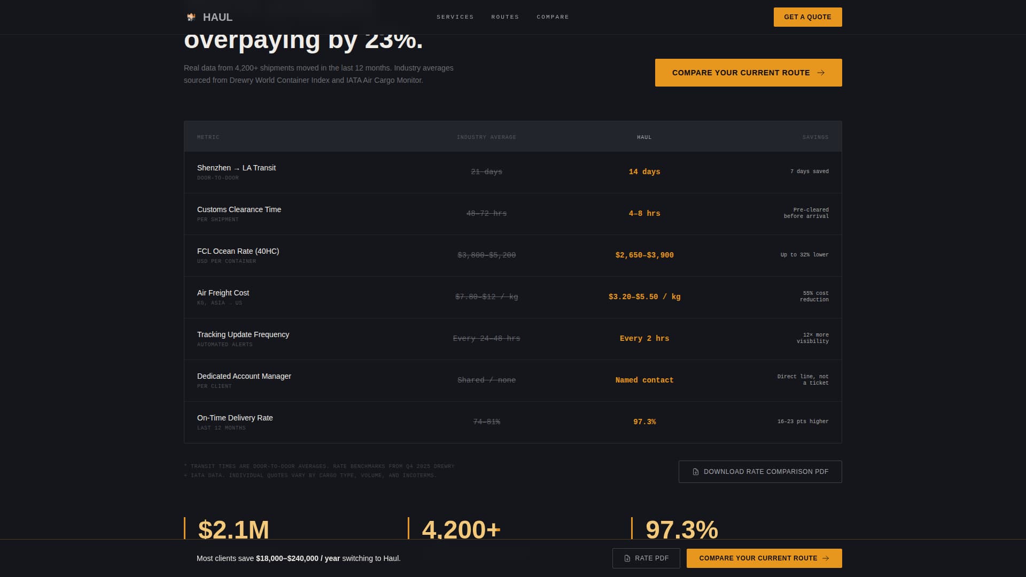The width and height of the screenshot is (1026, 577).
Task: Click the arrow icon on the large Compare Your Current Route button
Action: tap(821, 73)
